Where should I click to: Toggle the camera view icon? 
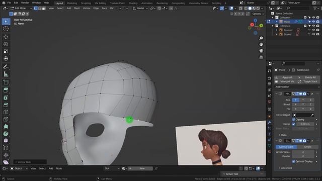click(x=261, y=51)
